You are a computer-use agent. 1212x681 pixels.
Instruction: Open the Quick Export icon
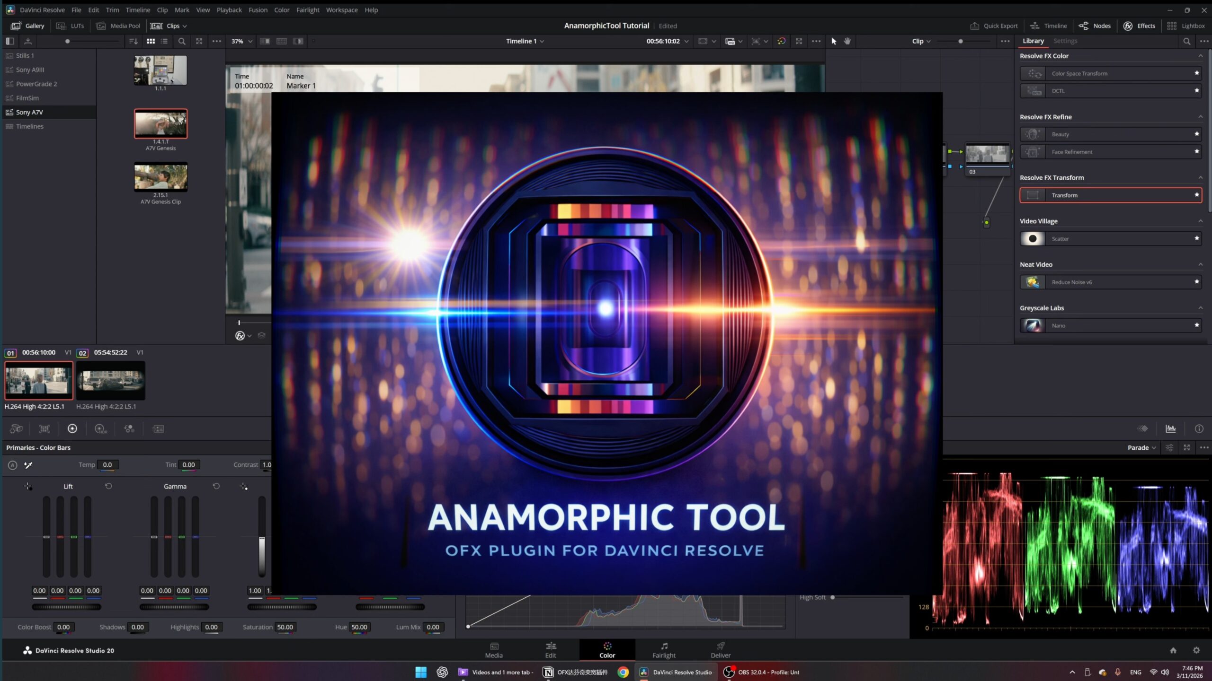[x=974, y=26]
